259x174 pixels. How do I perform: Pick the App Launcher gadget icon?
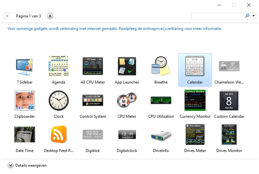[x=127, y=66]
